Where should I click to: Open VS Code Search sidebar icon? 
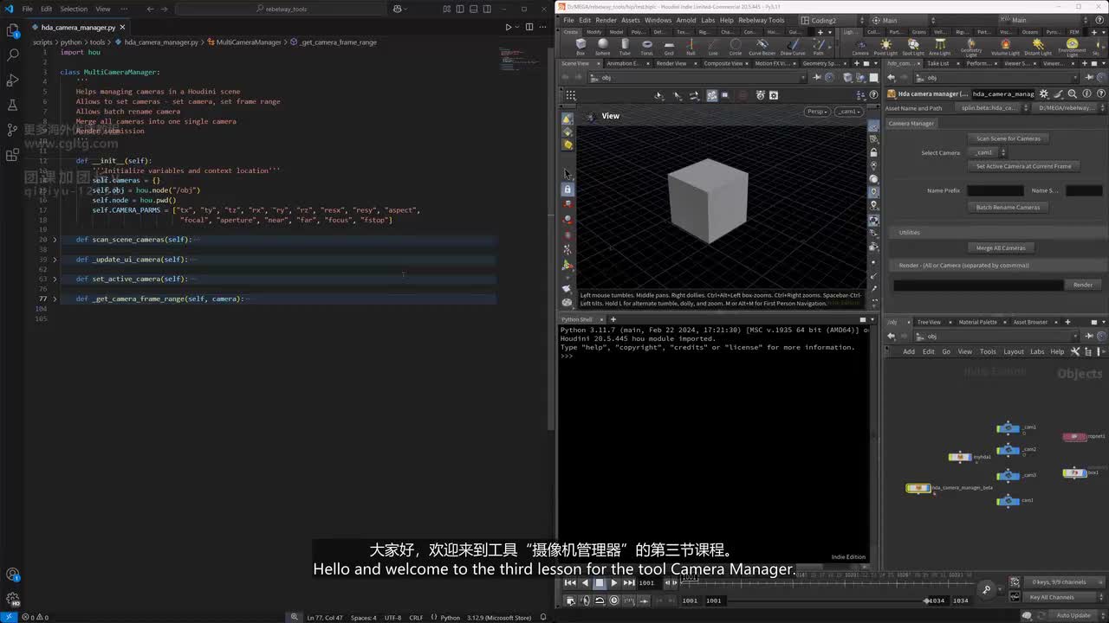coord(13,55)
